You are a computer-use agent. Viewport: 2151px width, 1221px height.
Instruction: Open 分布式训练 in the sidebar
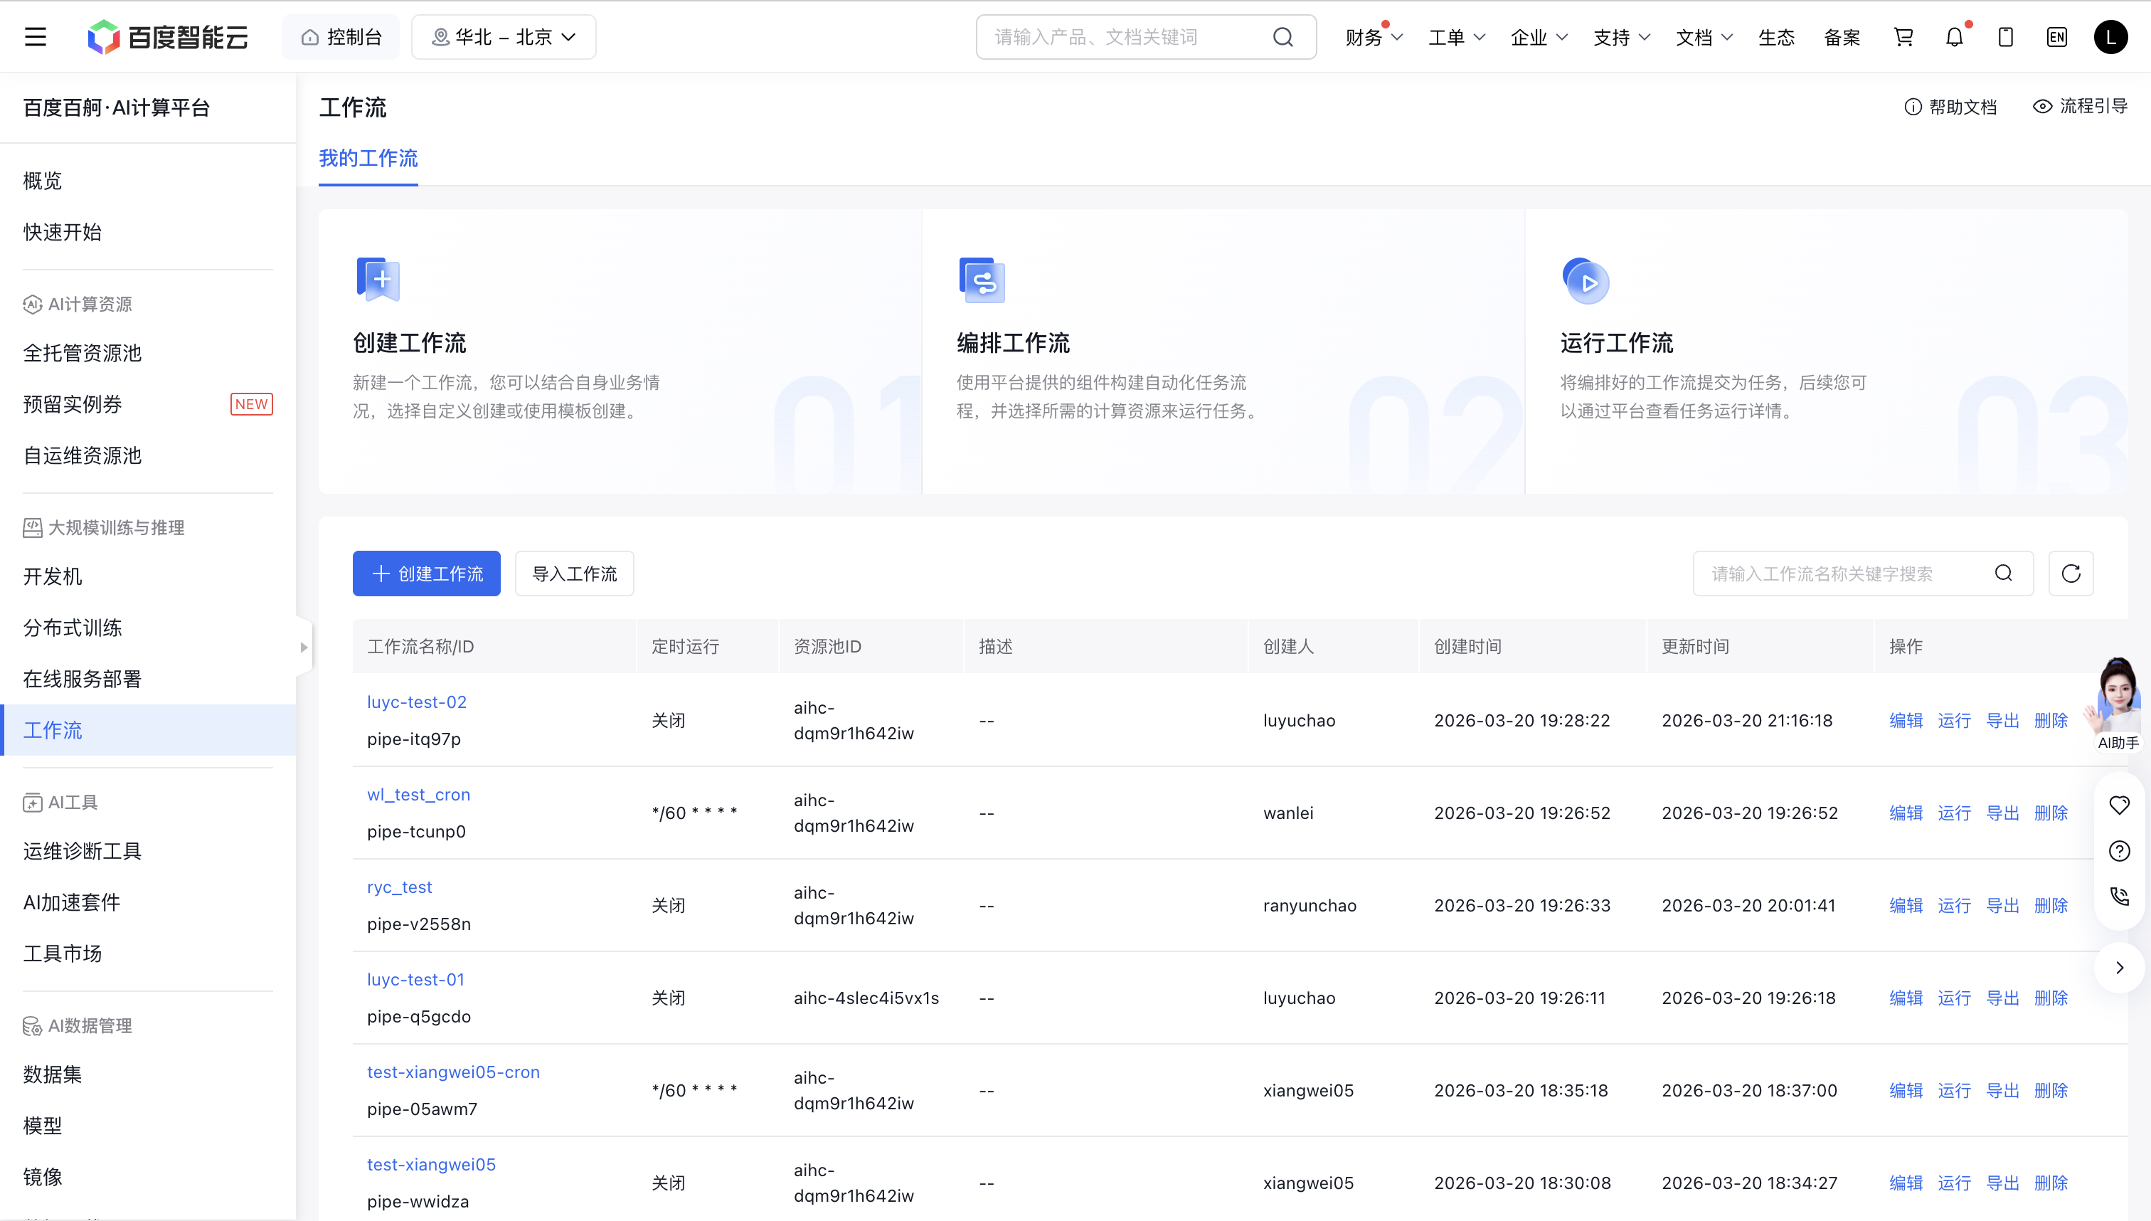[x=73, y=628]
